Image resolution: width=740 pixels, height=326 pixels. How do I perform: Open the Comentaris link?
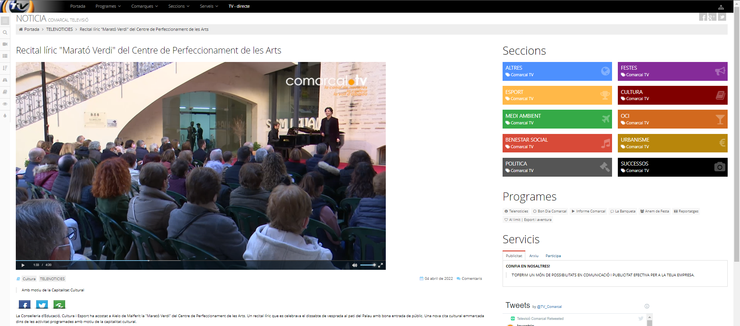coord(472,279)
